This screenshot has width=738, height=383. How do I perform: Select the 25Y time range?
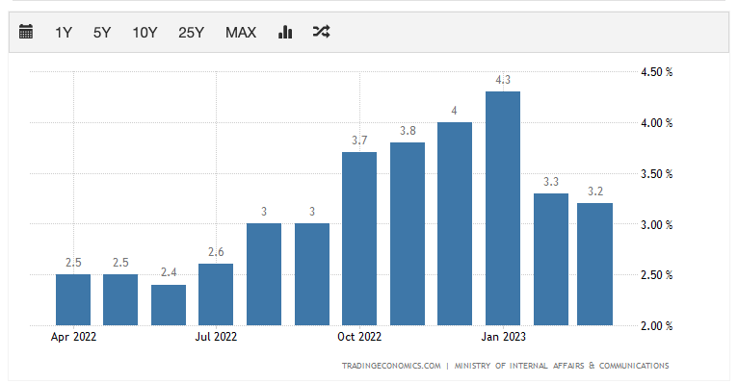[x=191, y=33]
